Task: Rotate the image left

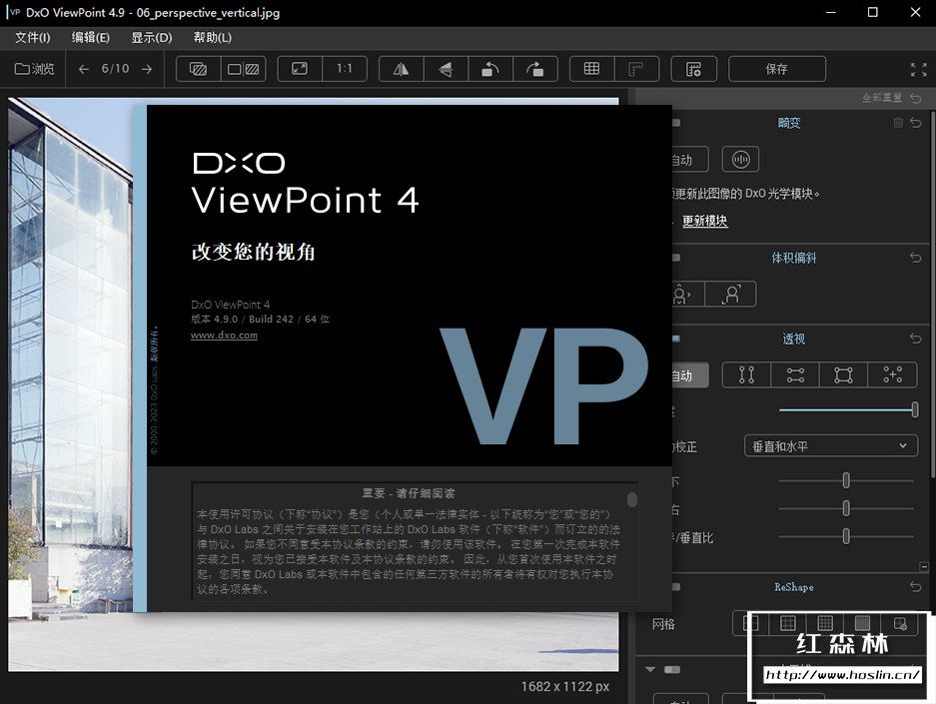Action: [490, 69]
